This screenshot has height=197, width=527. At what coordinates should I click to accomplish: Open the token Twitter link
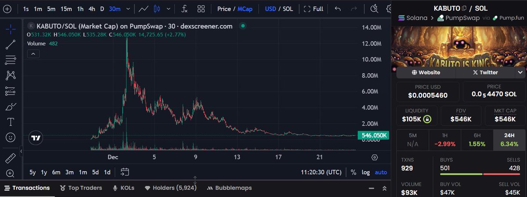point(485,72)
